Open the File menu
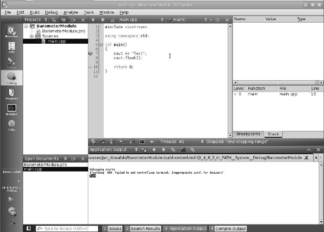324x232 pixels. (8, 12)
